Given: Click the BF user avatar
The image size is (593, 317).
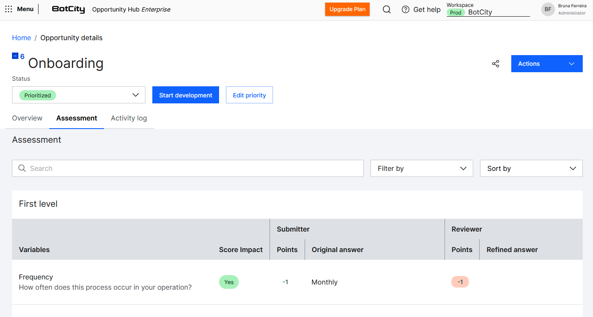Looking at the screenshot, I should [x=548, y=9].
